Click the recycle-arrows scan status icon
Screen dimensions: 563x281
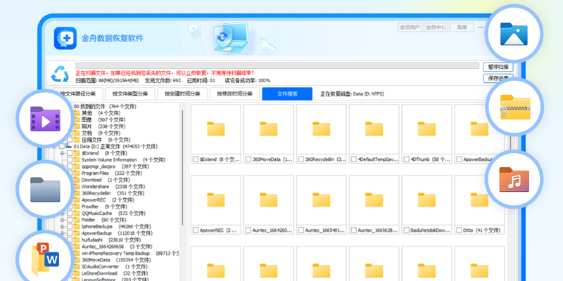[x=60, y=74]
